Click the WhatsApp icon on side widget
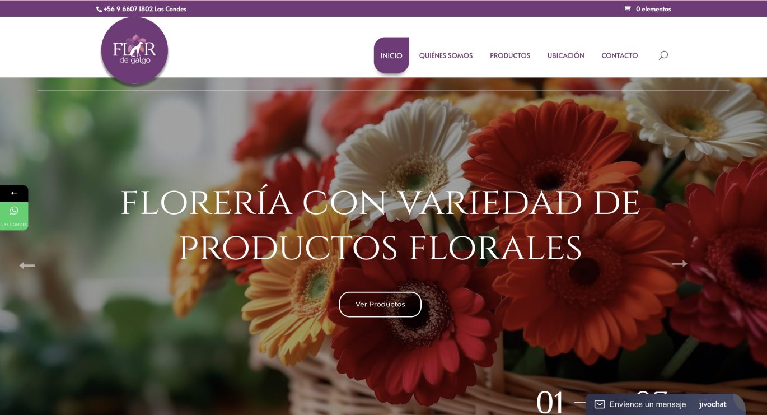Screen dimensions: 767x415 [14, 211]
